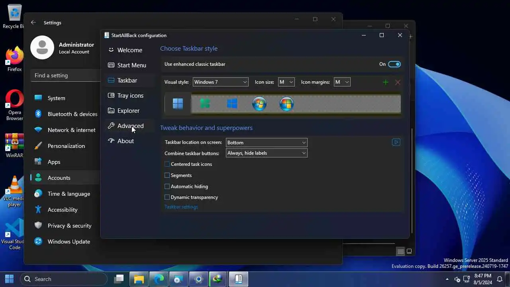Go to the Welcome section
This screenshot has height=287, width=510.
coord(130,50)
